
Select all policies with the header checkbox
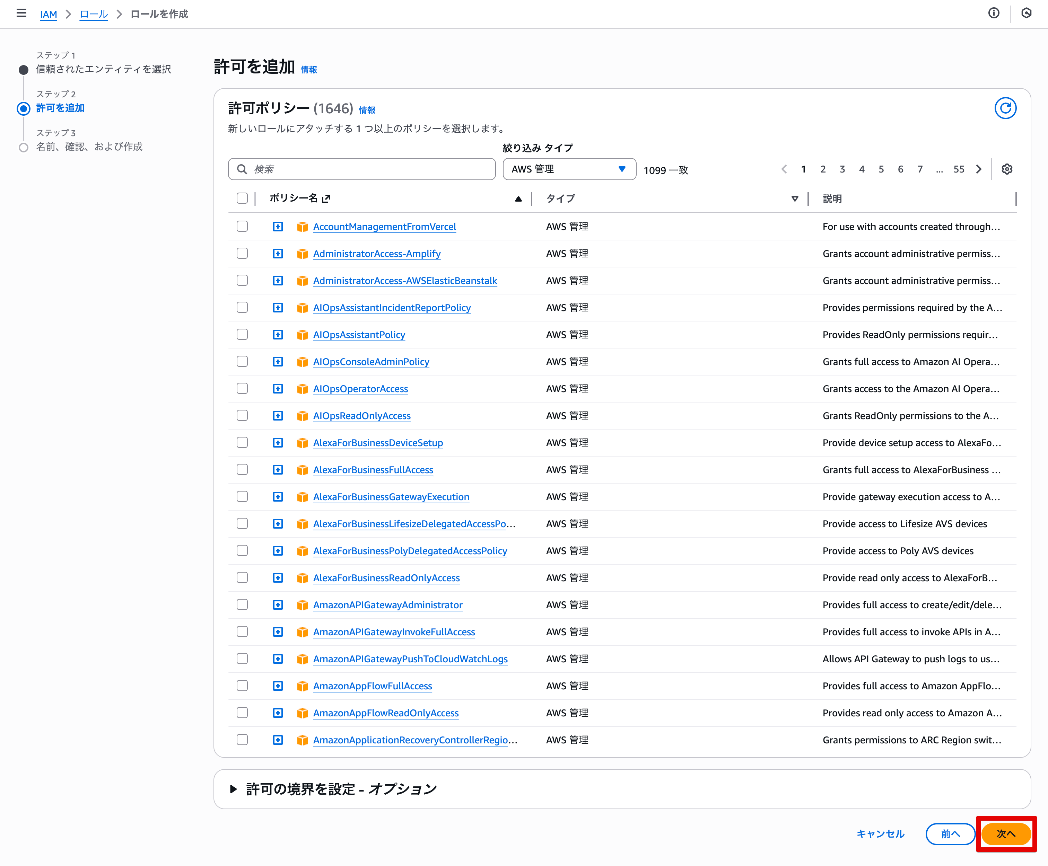click(x=242, y=198)
